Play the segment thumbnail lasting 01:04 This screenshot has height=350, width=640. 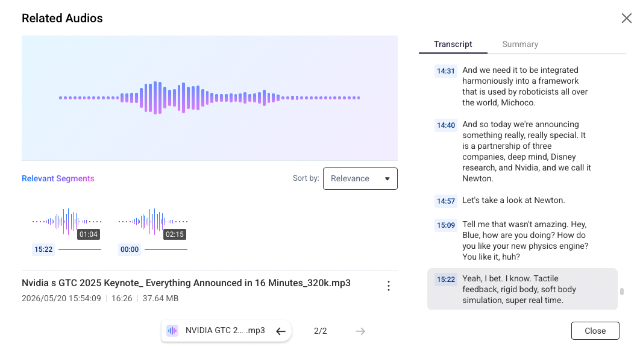67,222
